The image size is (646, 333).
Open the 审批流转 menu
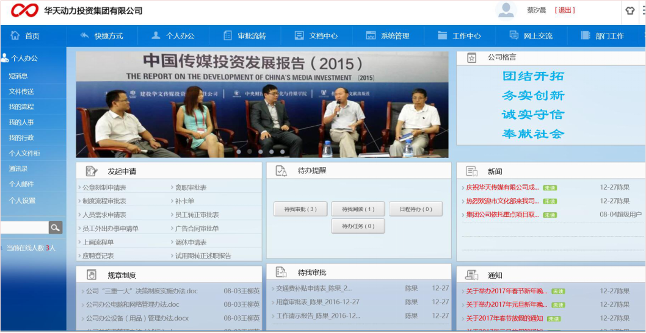click(245, 36)
